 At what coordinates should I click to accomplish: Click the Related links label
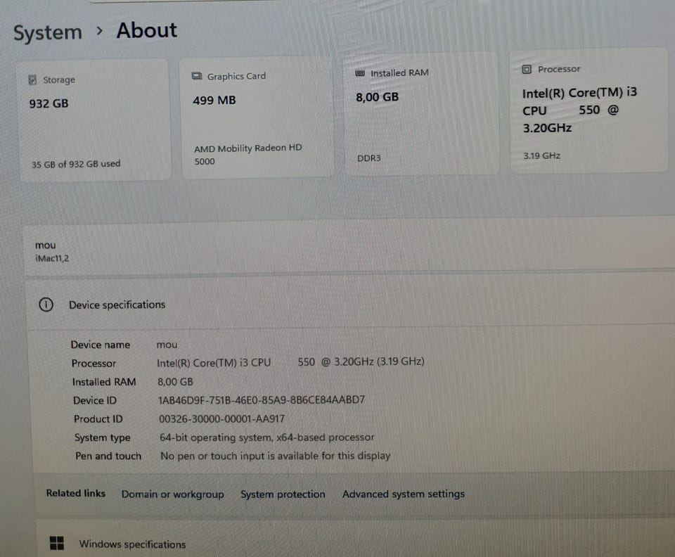coord(76,493)
